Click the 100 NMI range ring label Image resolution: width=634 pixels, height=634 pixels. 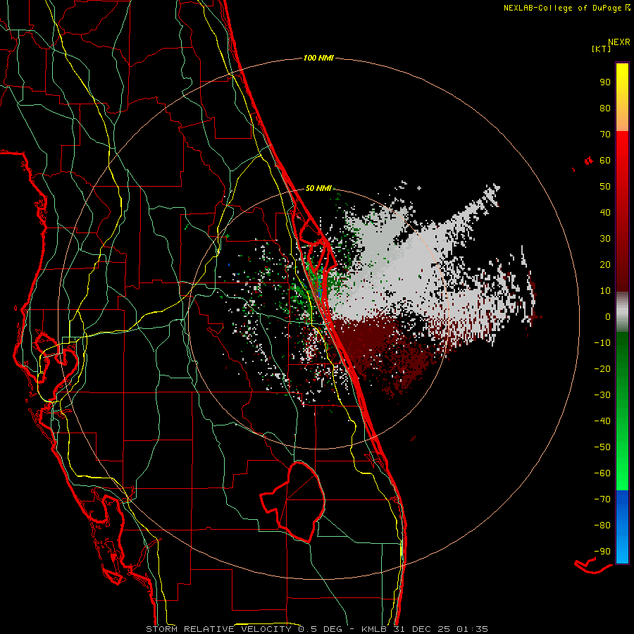318,58
